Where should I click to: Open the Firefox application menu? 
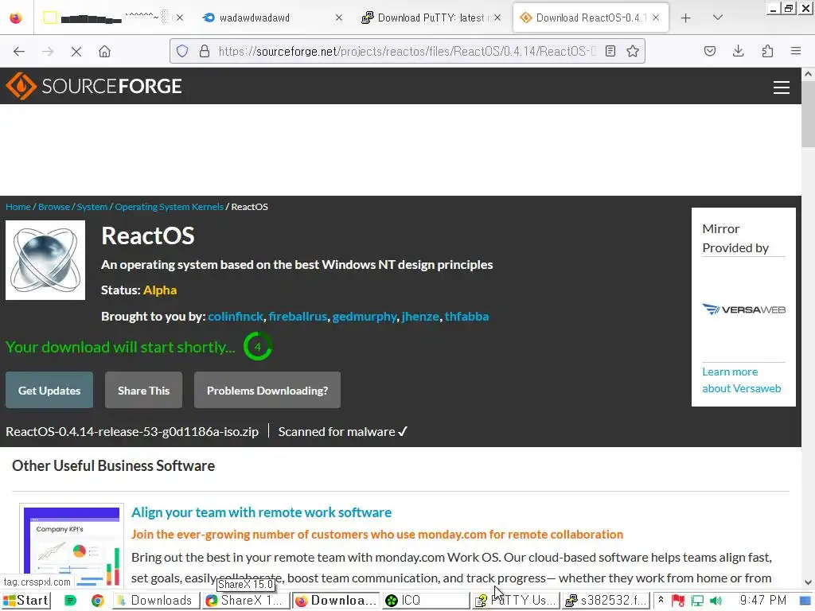click(796, 51)
